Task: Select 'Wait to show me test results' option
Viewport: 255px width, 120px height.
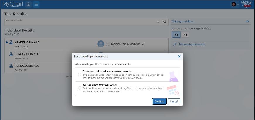Action: click(80, 88)
